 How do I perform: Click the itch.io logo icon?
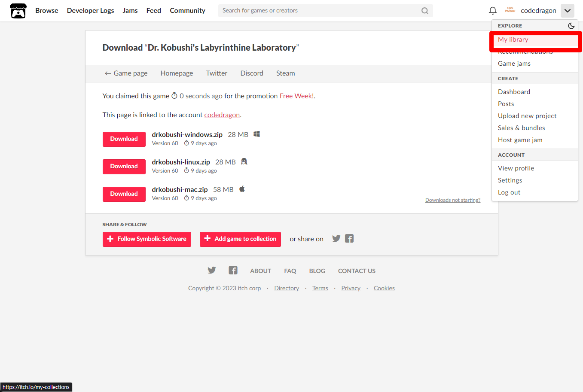point(18,11)
